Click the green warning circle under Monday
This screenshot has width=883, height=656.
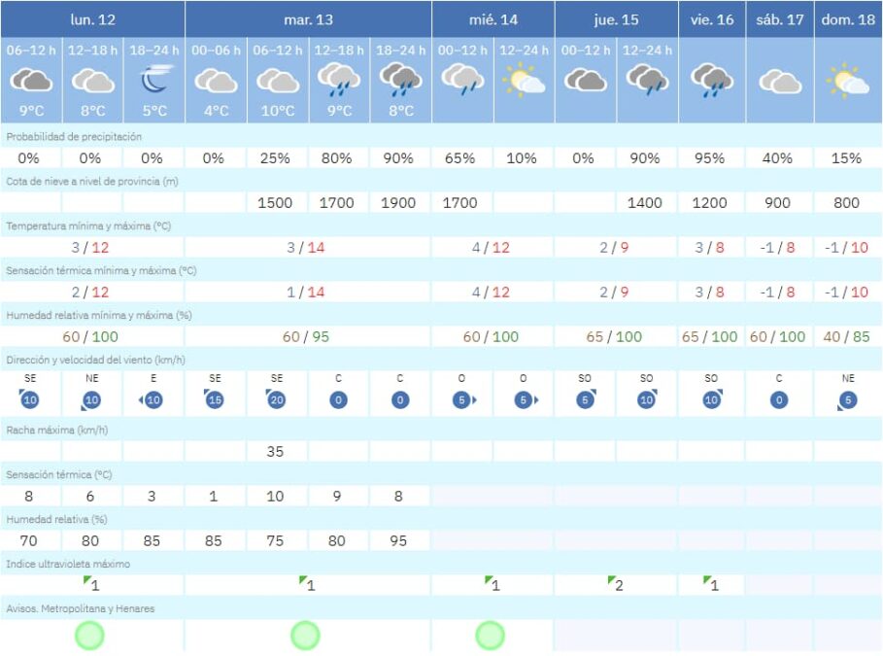point(89,634)
